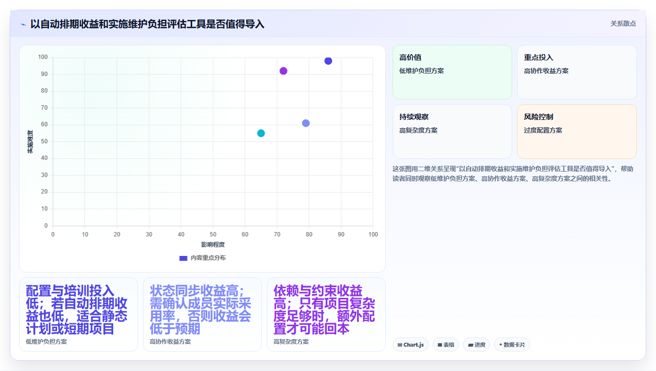Click the 表格 chip icon

pyautogui.click(x=440, y=345)
